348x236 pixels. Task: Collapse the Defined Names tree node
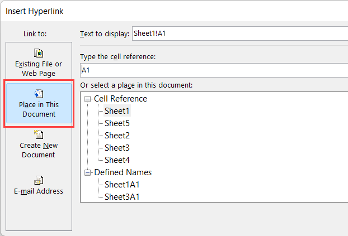(x=88, y=172)
